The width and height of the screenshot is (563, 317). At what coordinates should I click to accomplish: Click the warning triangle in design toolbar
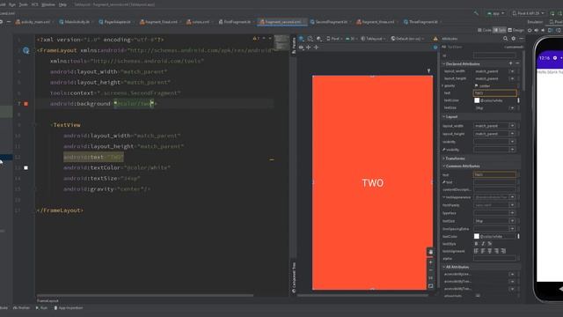click(x=435, y=39)
